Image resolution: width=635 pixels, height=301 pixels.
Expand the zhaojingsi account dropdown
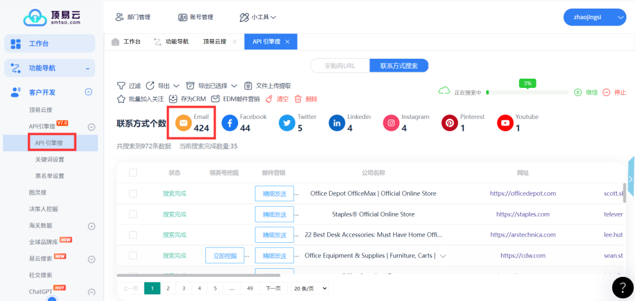(x=594, y=18)
